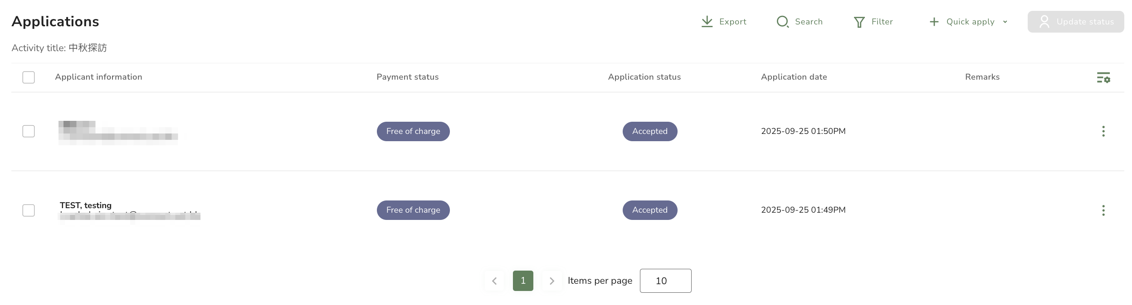The height and width of the screenshot is (305, 1132).
Task: Go to the next page chevron
Action: point(551,281)
